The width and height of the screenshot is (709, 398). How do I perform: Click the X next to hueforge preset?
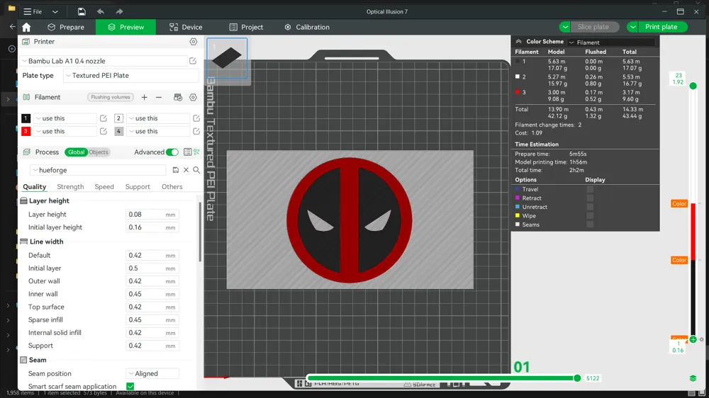pyautogui.click(x=186, y=170)
